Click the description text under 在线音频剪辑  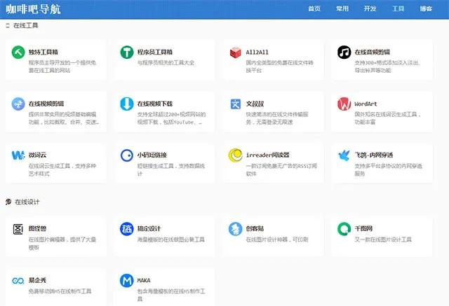[x=387, y=67]
